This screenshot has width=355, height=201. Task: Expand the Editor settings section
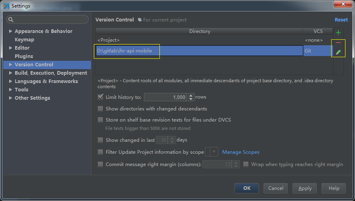pos(10,48)
